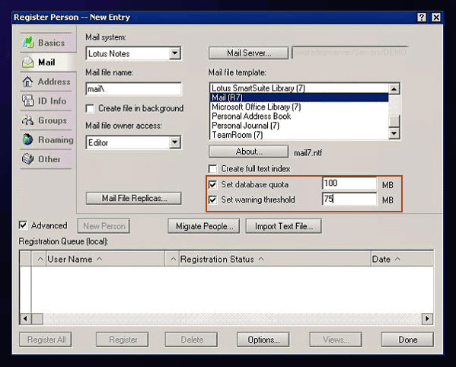Open the Roaming tab label
This screenshot has height=367, width=456.
pyautogui.click(x=56, y=140)
